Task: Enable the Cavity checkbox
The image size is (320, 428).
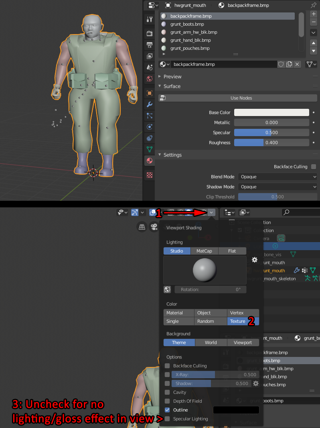Action: point(167,392)
